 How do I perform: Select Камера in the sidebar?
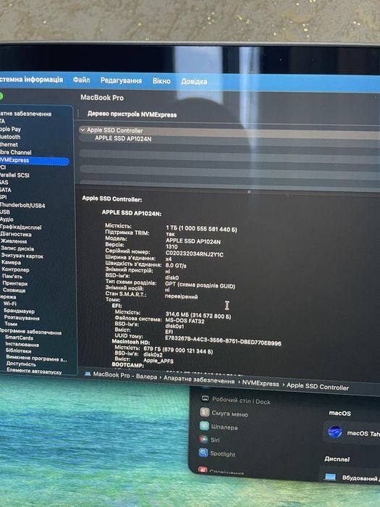pos(11,262)
